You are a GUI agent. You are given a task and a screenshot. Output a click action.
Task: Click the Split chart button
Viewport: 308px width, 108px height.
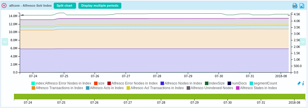(x=65, y=6)
